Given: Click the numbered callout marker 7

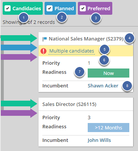Looking at the screenshot, I should coord(79,72).
